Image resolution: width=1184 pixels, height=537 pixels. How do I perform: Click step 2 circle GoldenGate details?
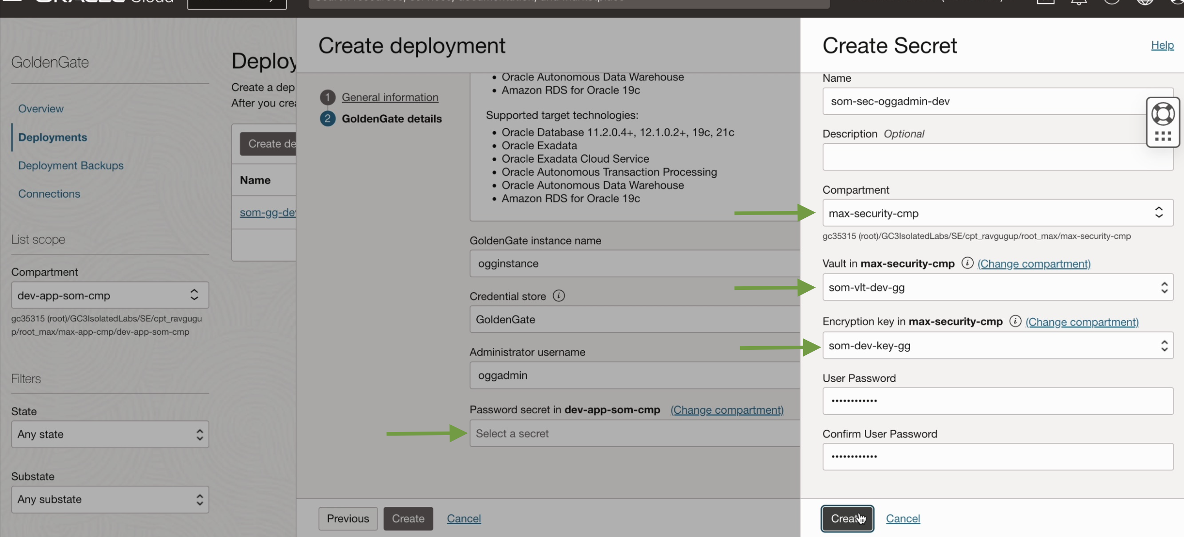point(327,118)
